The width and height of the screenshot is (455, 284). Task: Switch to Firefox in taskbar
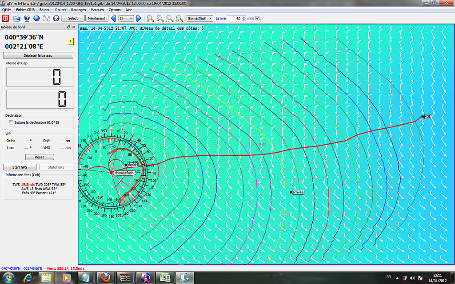tap(105, 278)
